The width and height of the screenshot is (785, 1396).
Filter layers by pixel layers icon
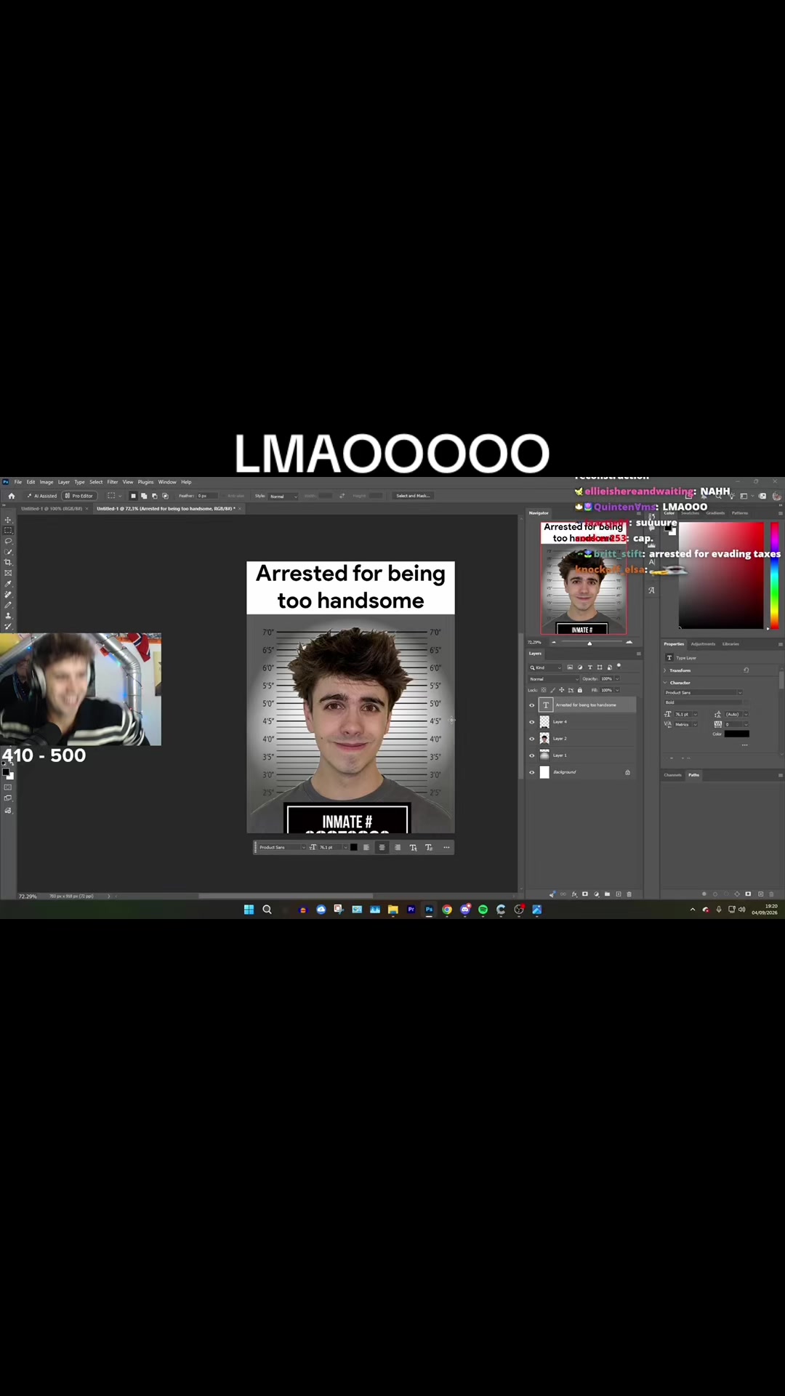(x=570, y=667)
